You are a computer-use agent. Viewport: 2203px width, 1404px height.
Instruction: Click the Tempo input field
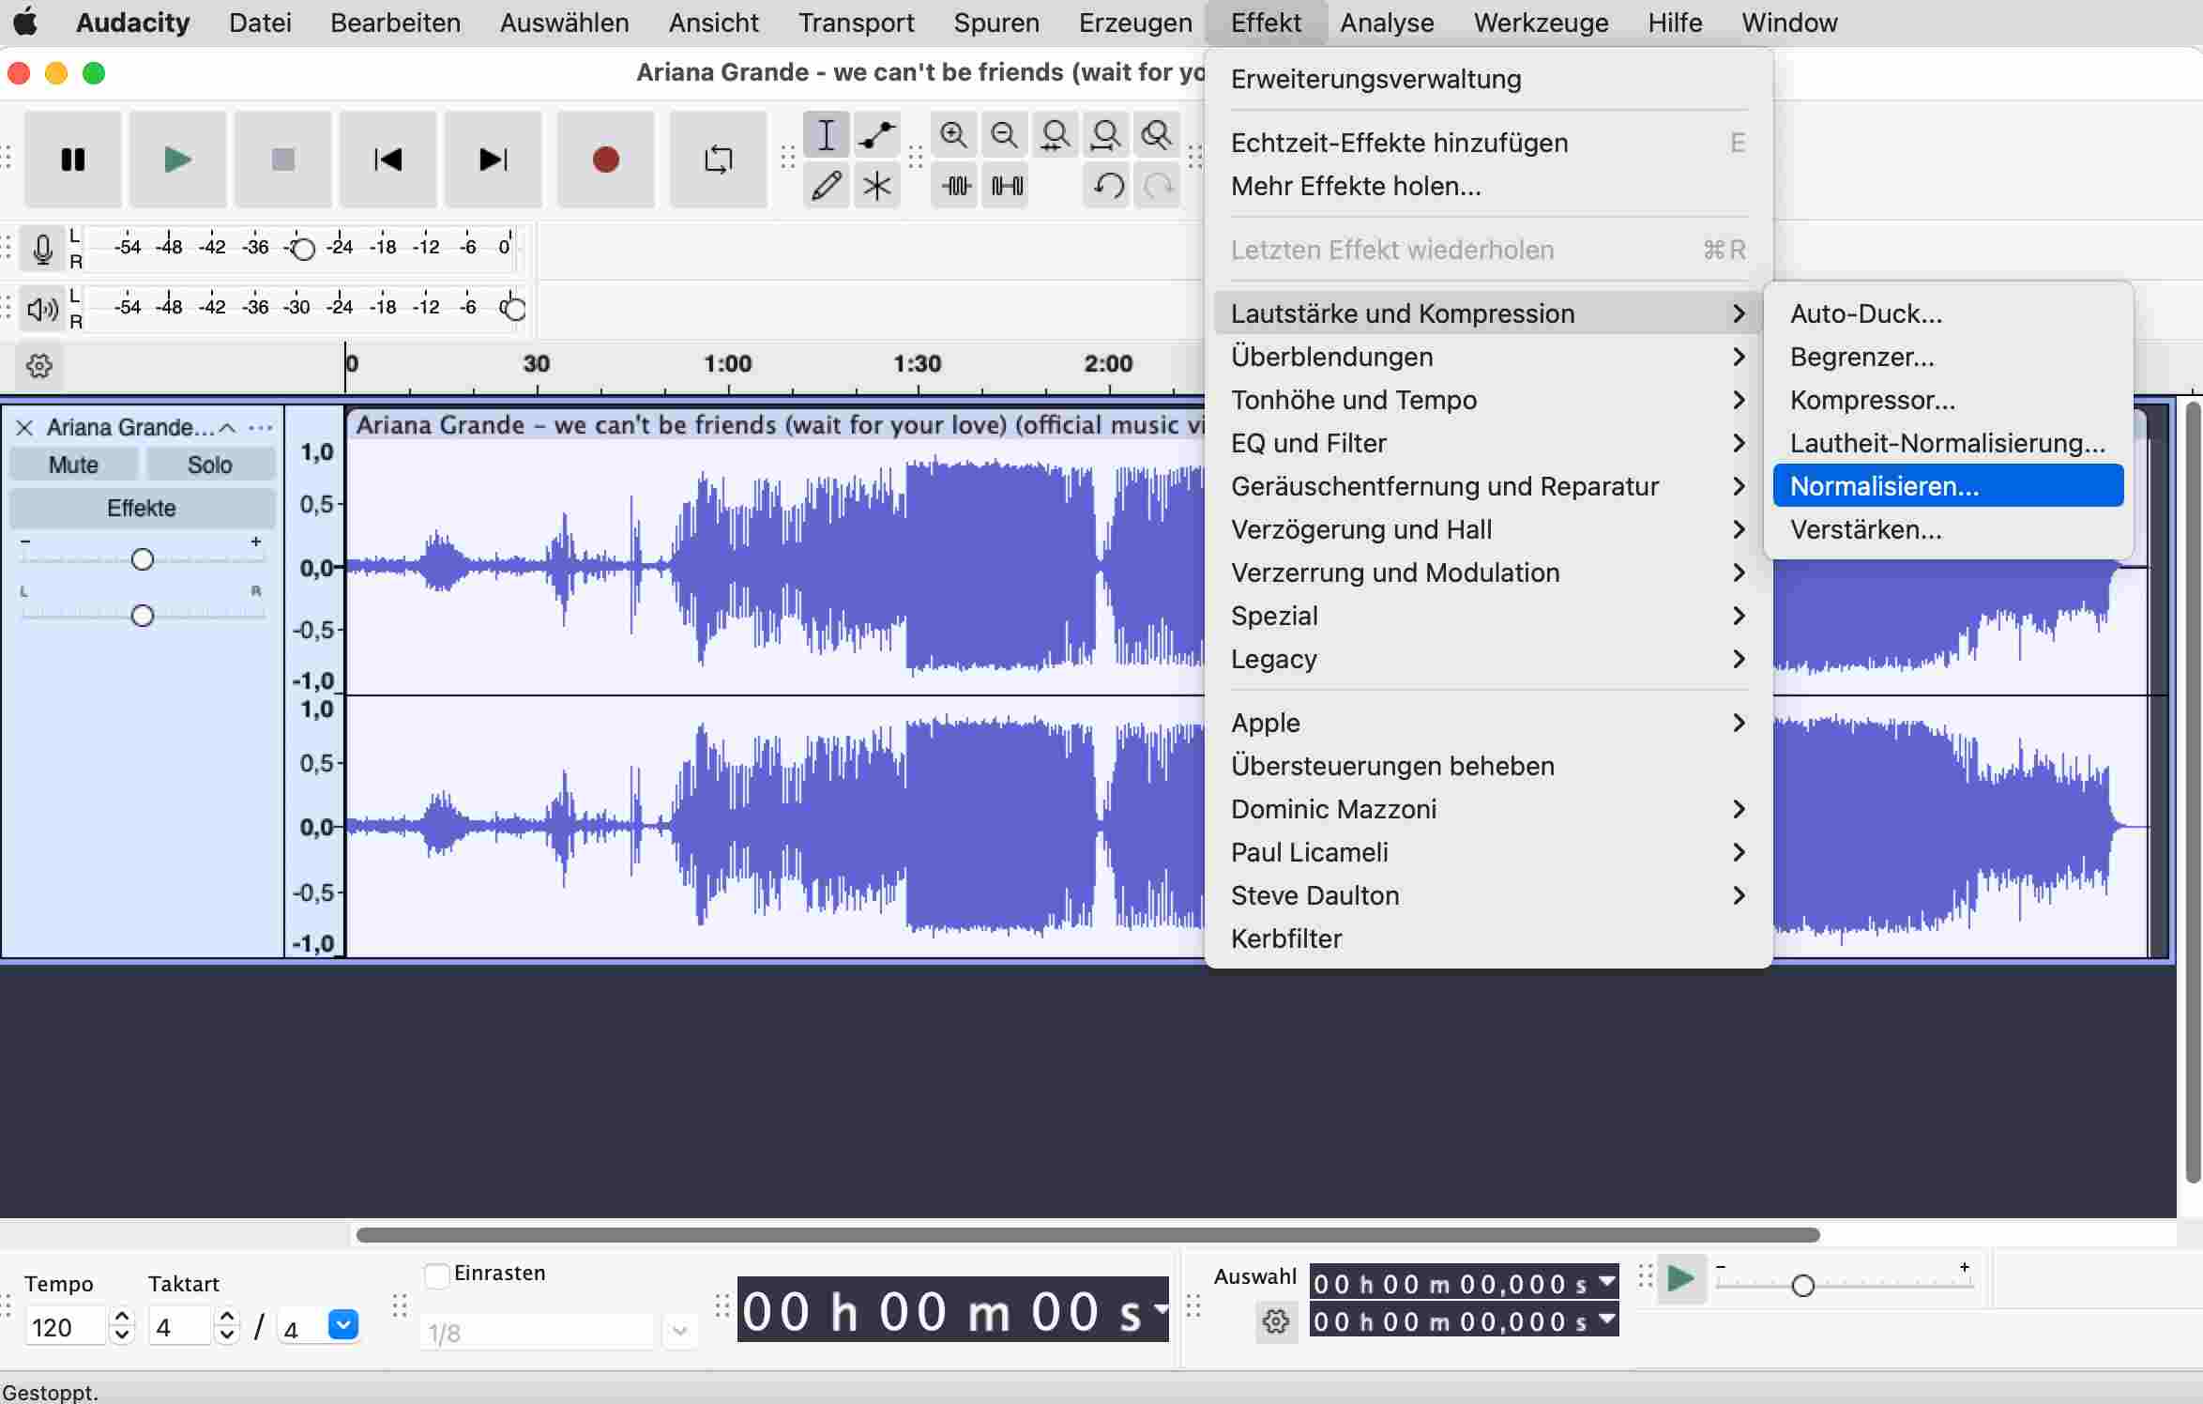64,1327
